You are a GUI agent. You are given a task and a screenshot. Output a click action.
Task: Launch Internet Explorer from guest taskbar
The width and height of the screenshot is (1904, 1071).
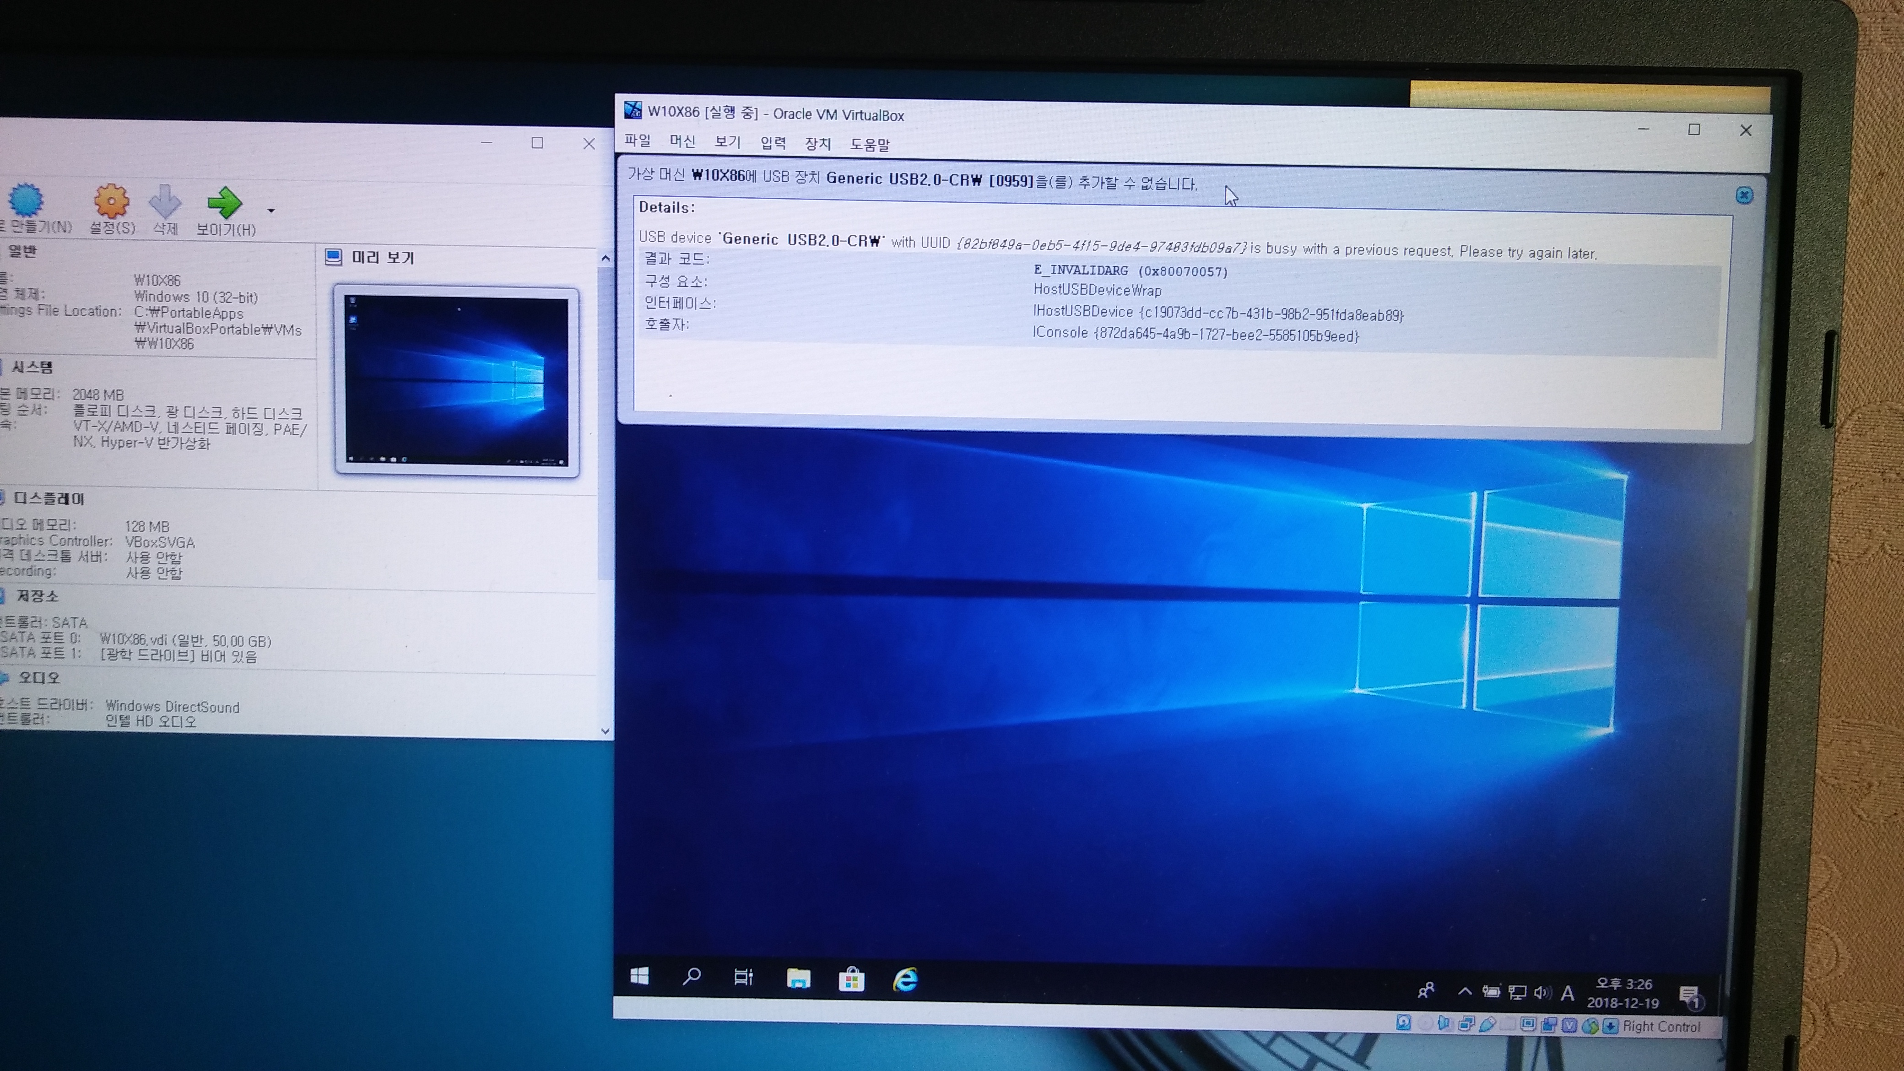(x=905, y=980)
